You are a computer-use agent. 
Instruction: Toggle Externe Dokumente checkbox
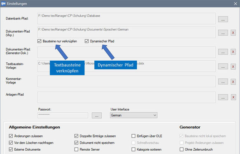pyautogui.click(x=11, y=149)
